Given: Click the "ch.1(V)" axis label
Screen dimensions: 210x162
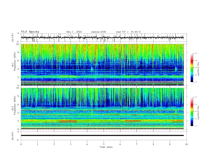Looking at the screenshot, I should pos(13,38).
